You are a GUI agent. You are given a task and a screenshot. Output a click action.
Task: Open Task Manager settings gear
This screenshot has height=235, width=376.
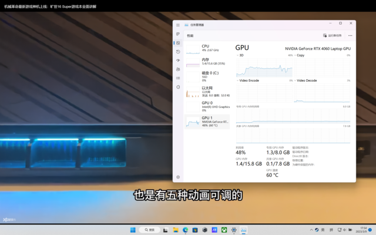point(178,177)
